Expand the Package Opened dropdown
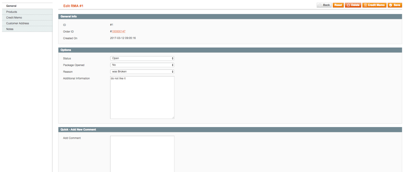Screen dimensions: 403x172 142,65
